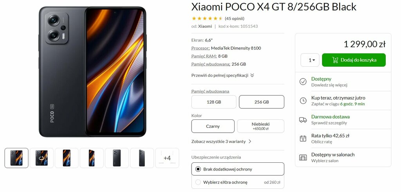The width and height of the screenshot is (401, 192).
Task: Open the rear-view black phone thumbnail
Action: click(117, 158)
